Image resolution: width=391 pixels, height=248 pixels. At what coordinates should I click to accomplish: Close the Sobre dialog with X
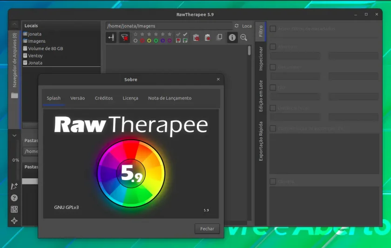pos(218,79)
